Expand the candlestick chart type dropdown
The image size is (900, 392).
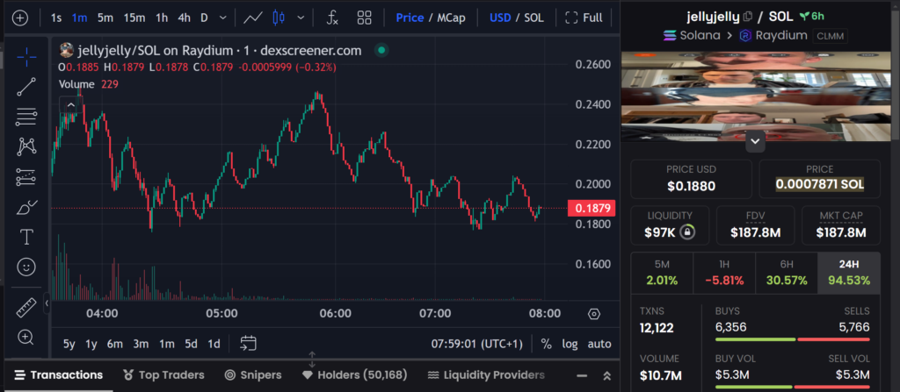(302, 18)
